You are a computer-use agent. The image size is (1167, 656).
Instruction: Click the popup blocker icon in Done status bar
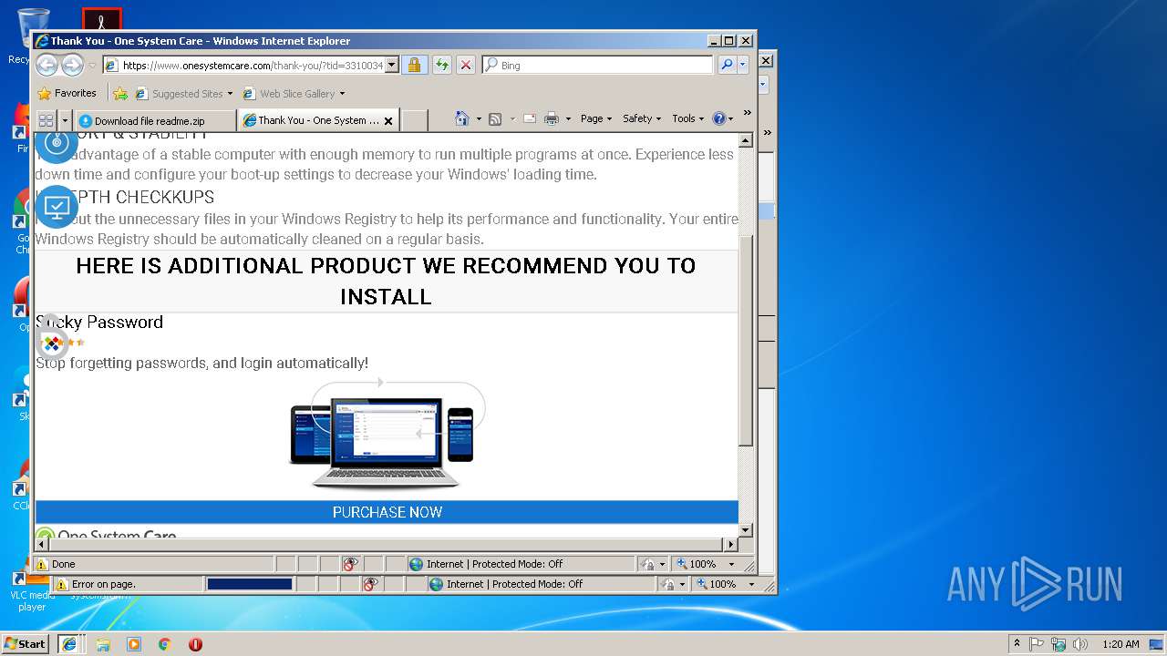(x=351, y=564)
